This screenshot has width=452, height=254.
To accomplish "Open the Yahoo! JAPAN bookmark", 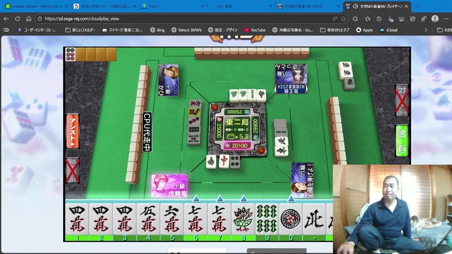I will point(186,30).
